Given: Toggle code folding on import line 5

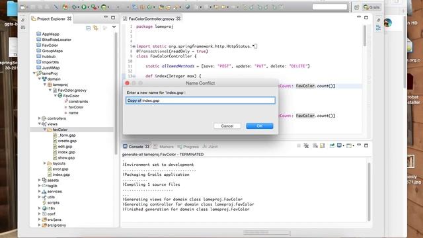Looking at the screenshot, I should [x=134, y=46].
